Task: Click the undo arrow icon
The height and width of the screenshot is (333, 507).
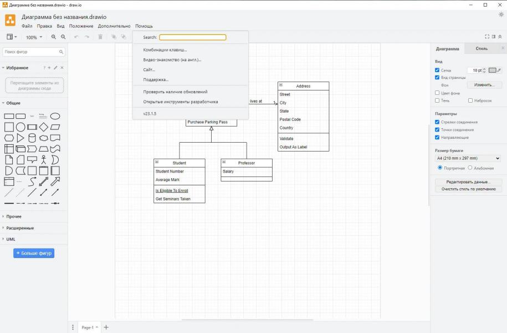Action: [x=76, y=37]
